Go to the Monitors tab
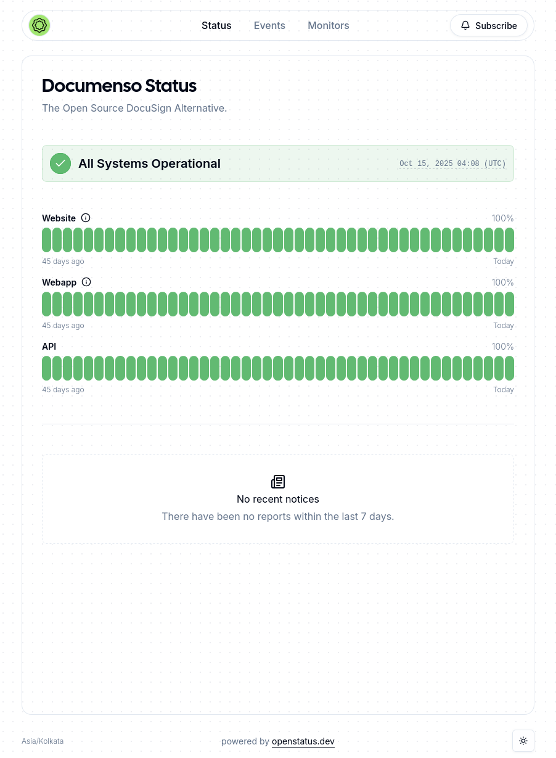556x758 pixels. point(329,25)
